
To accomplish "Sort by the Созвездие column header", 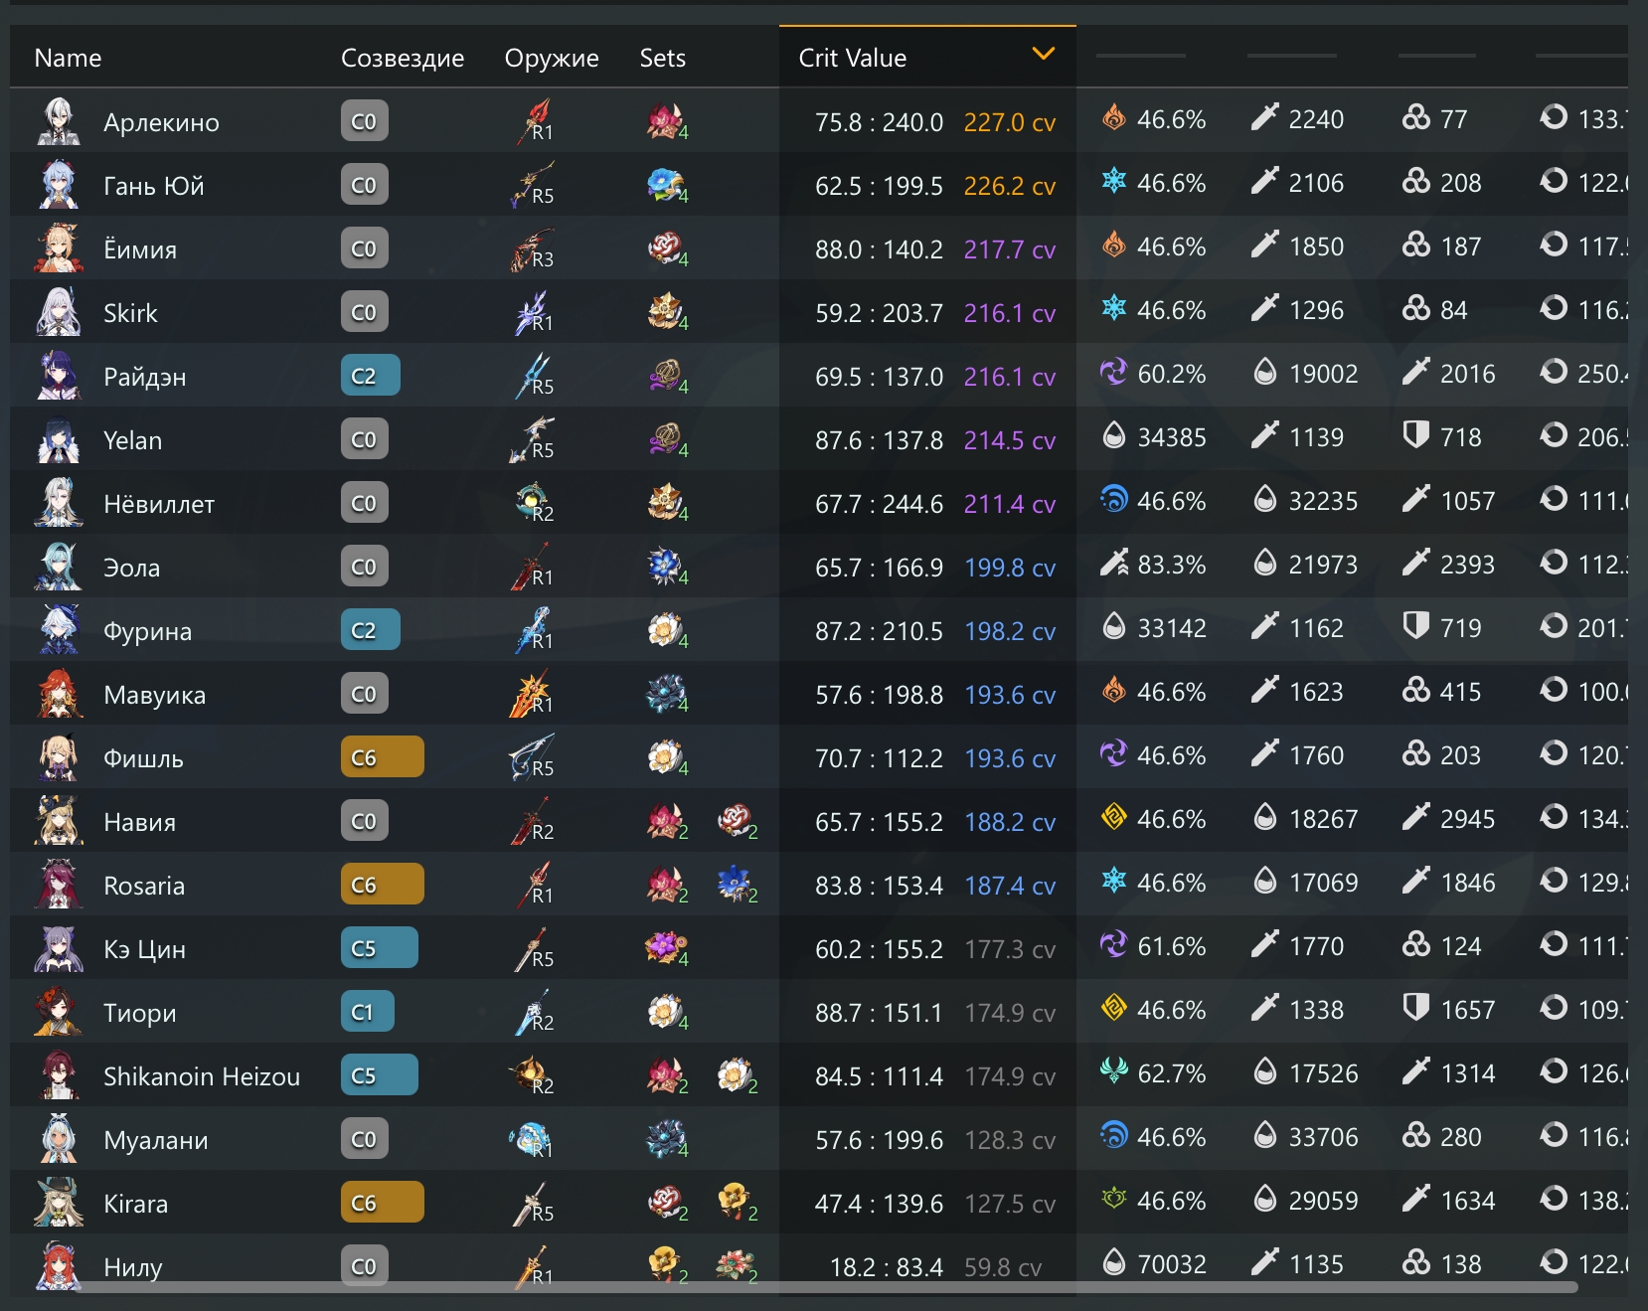I will click(x=403, y=58).
